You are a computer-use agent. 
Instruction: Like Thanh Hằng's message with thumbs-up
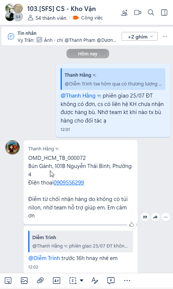[131, 224]
